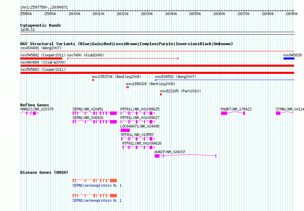
Task: Click the first orange SEPN1 OMIM gene glyph
Action: click(95, 181)
